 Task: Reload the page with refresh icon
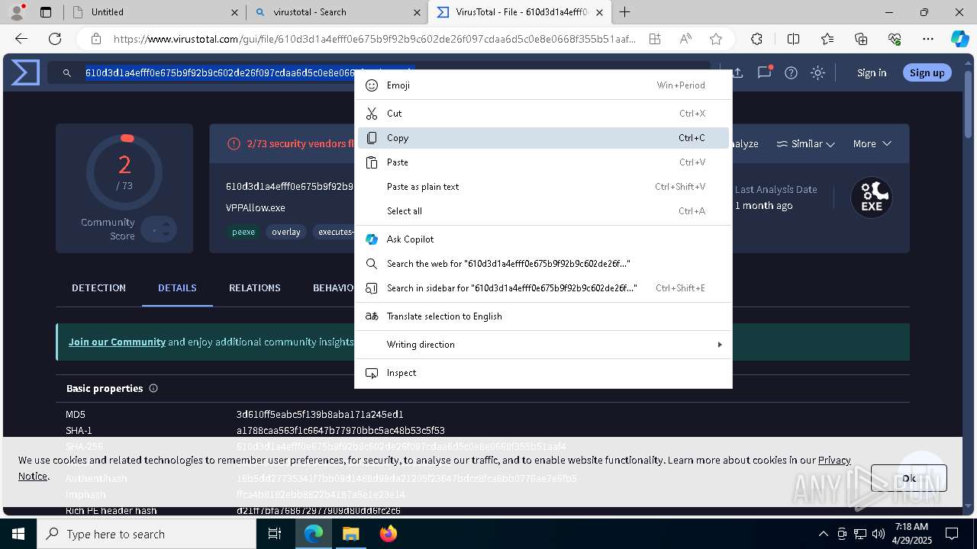[55, 39]
